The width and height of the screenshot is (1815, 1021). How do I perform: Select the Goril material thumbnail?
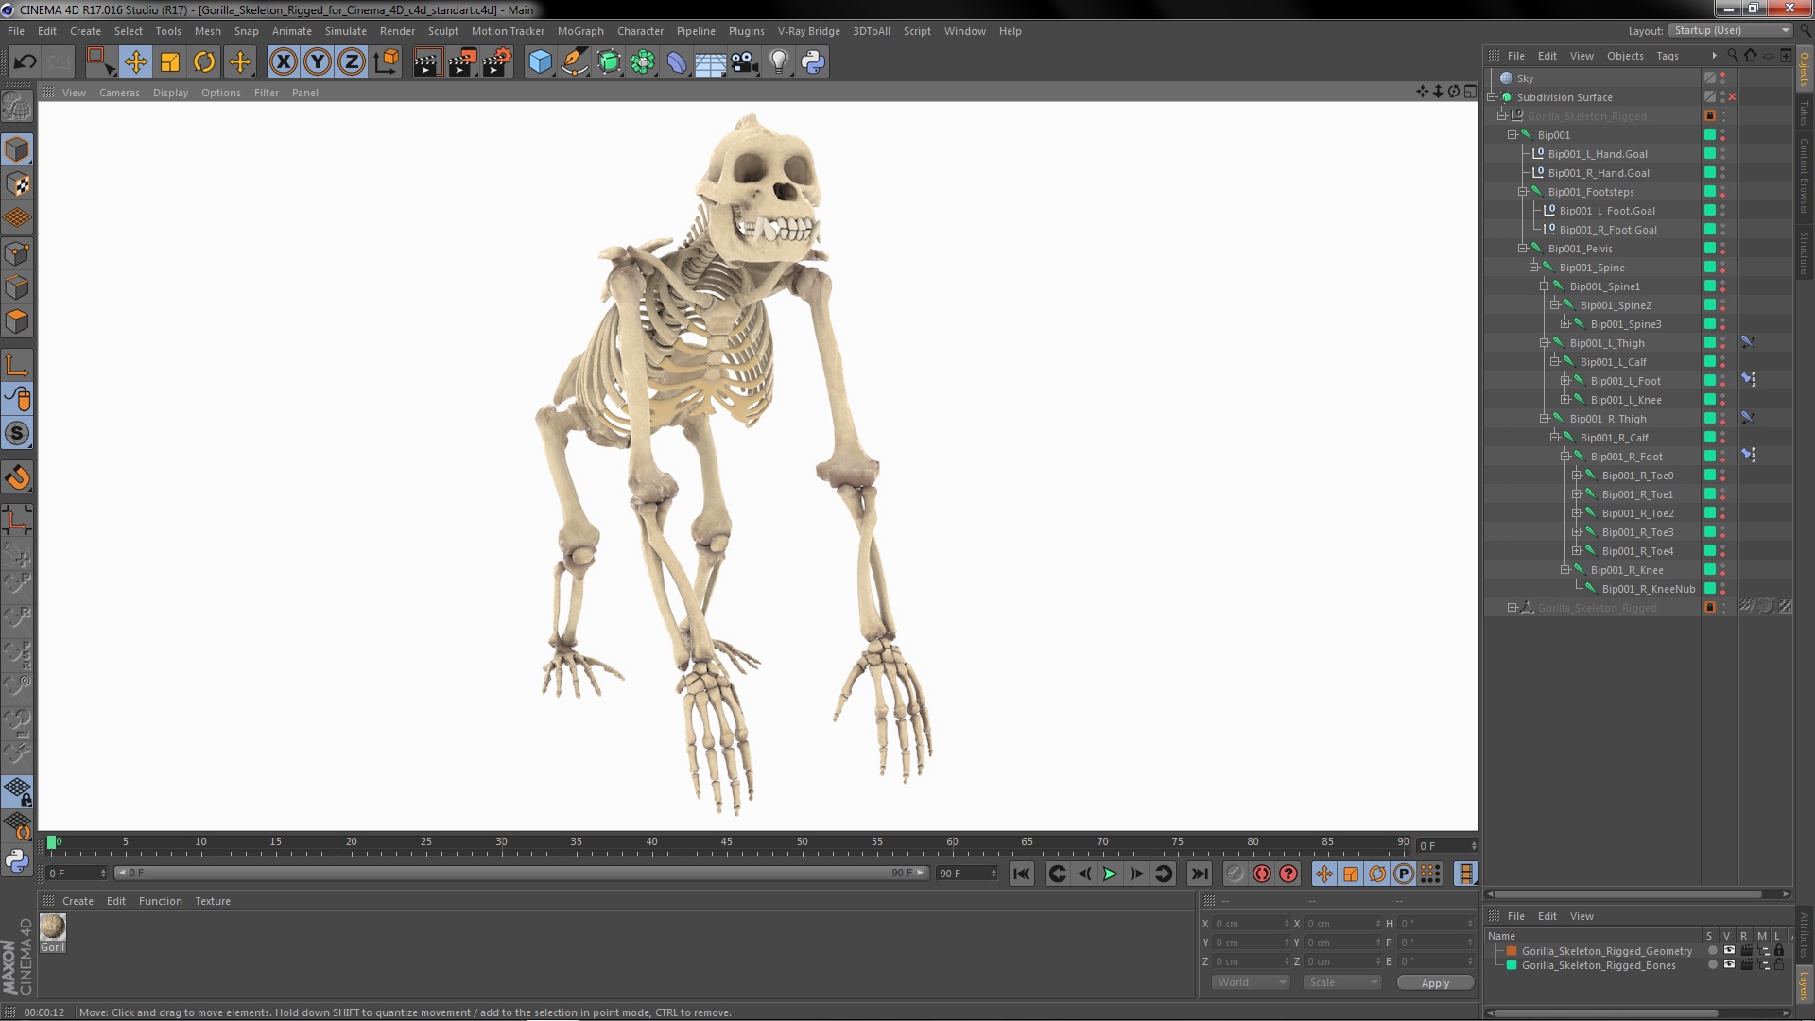click(x=53, y=927)
